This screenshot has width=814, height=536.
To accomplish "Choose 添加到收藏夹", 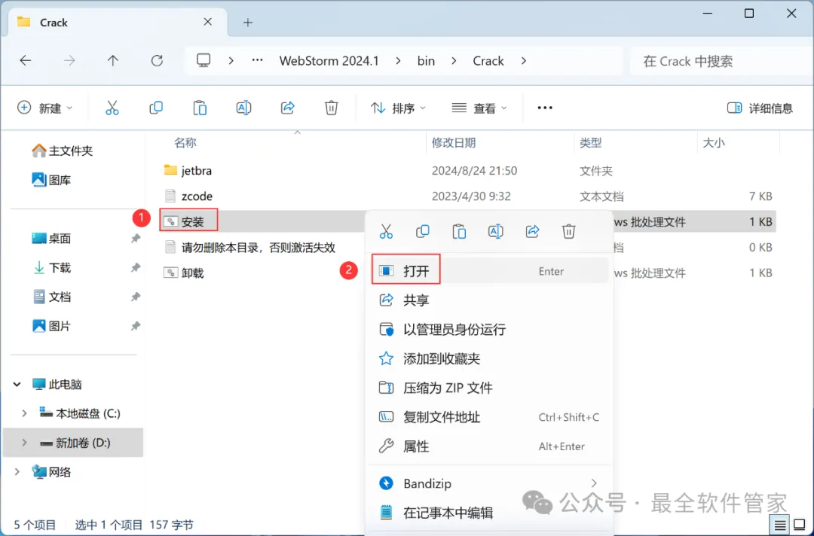I will coord(490,359).
